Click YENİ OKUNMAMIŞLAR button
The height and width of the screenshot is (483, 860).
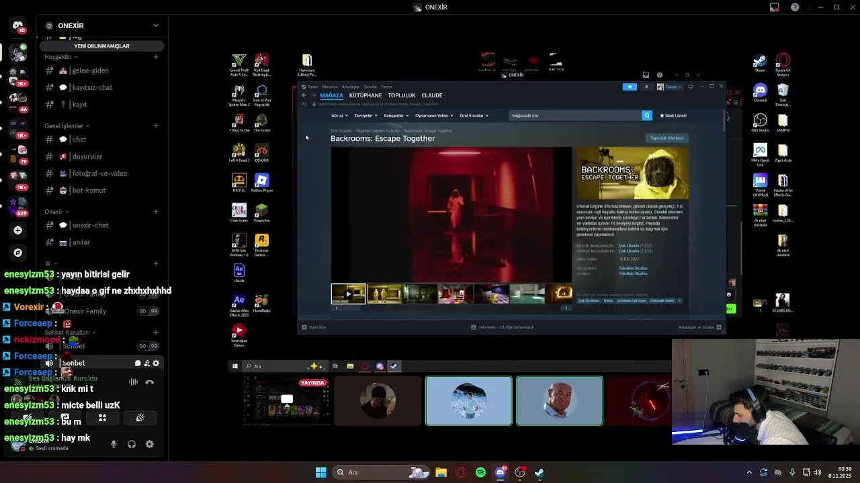(x=102, y=46)
